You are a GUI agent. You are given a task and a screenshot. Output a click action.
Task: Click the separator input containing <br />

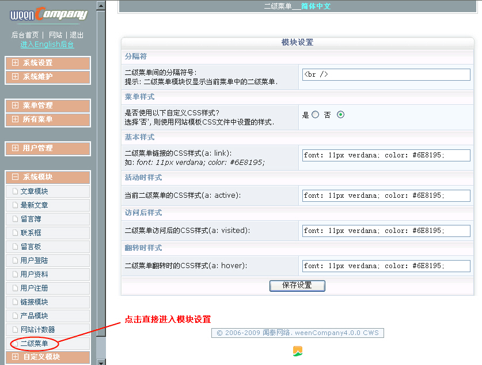(386, 75)
